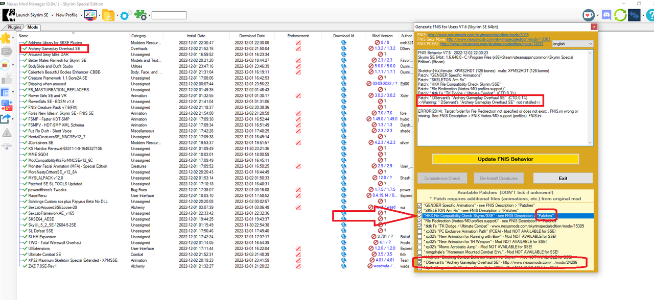Click the Exit button in FNIS
Image resolution: width=654 pixels, height=300 pixels.
point(563,179)
